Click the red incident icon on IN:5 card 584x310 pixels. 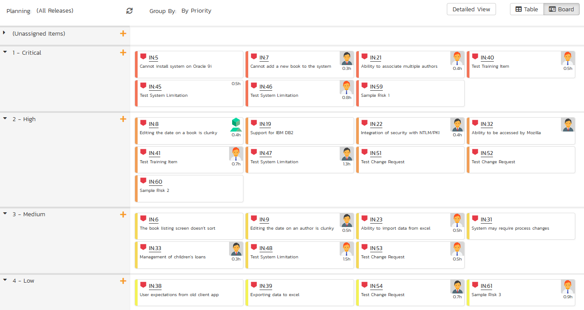pos(143,56)
